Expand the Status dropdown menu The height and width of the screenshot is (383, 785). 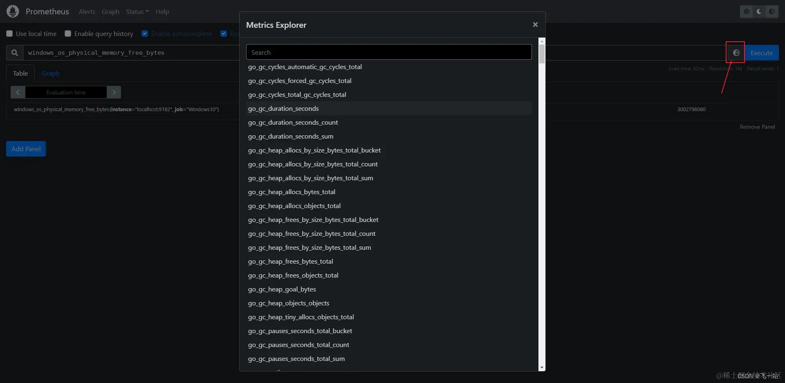click(x=137, y=11)
